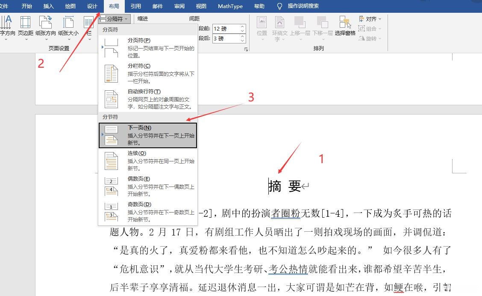Expand the 对齐 (Align) dropdown arrow
482x296 pixels.
click(x=379, y=19)
